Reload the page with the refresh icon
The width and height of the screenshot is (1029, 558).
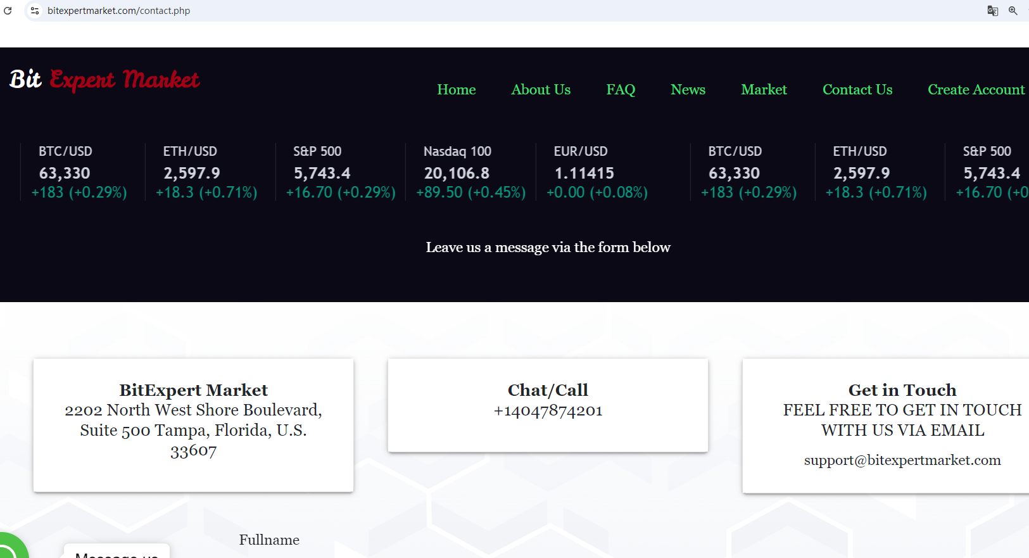point(8,11)
